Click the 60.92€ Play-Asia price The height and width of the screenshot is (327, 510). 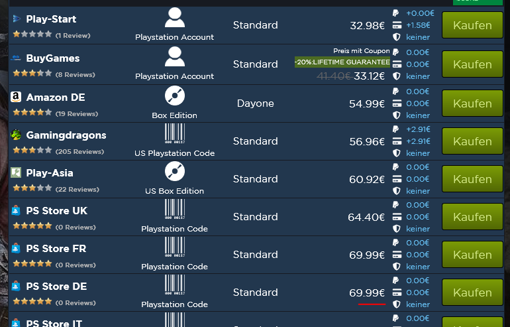click(367, 179)
